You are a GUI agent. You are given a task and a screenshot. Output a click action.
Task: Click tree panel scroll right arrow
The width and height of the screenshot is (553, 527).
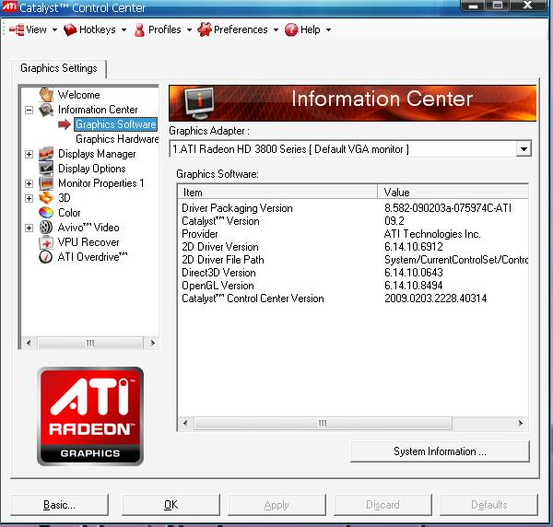(x=152, y=343)
